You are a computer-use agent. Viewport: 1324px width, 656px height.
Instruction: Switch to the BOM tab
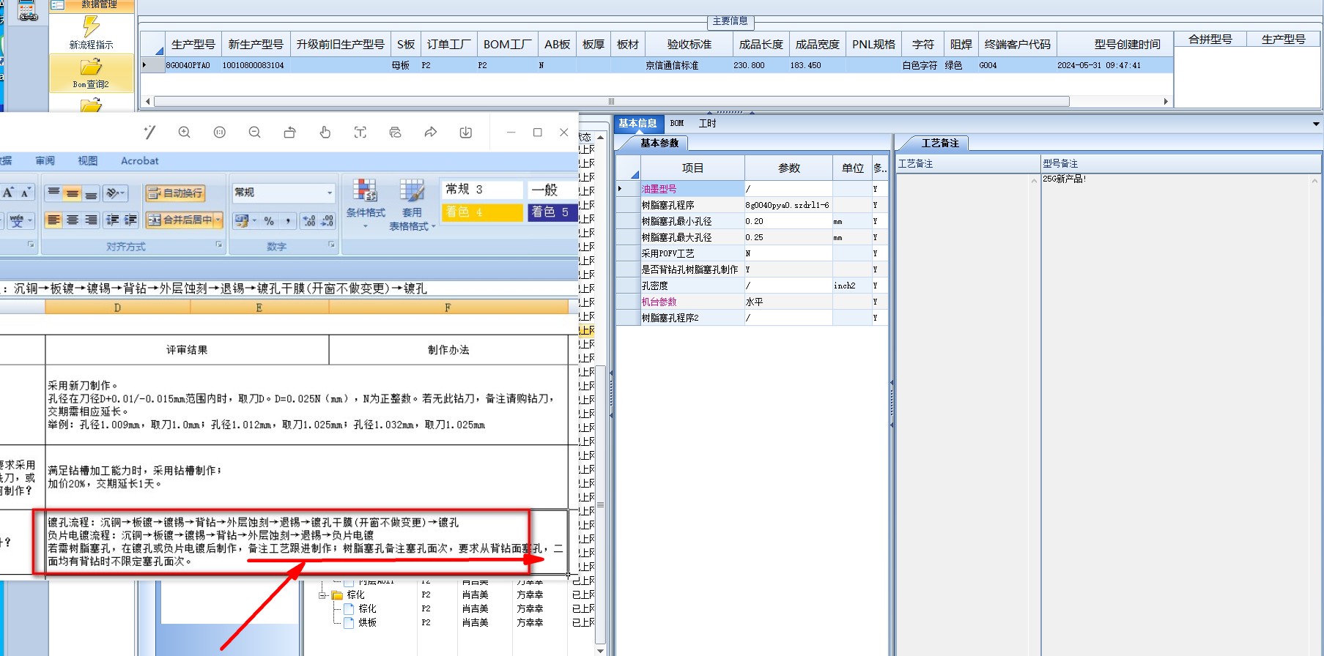677,124
